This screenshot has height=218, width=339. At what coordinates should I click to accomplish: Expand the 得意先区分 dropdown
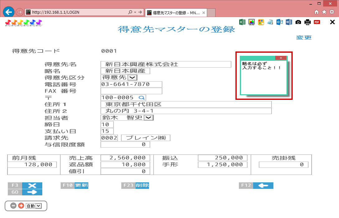tap(132, 78)
